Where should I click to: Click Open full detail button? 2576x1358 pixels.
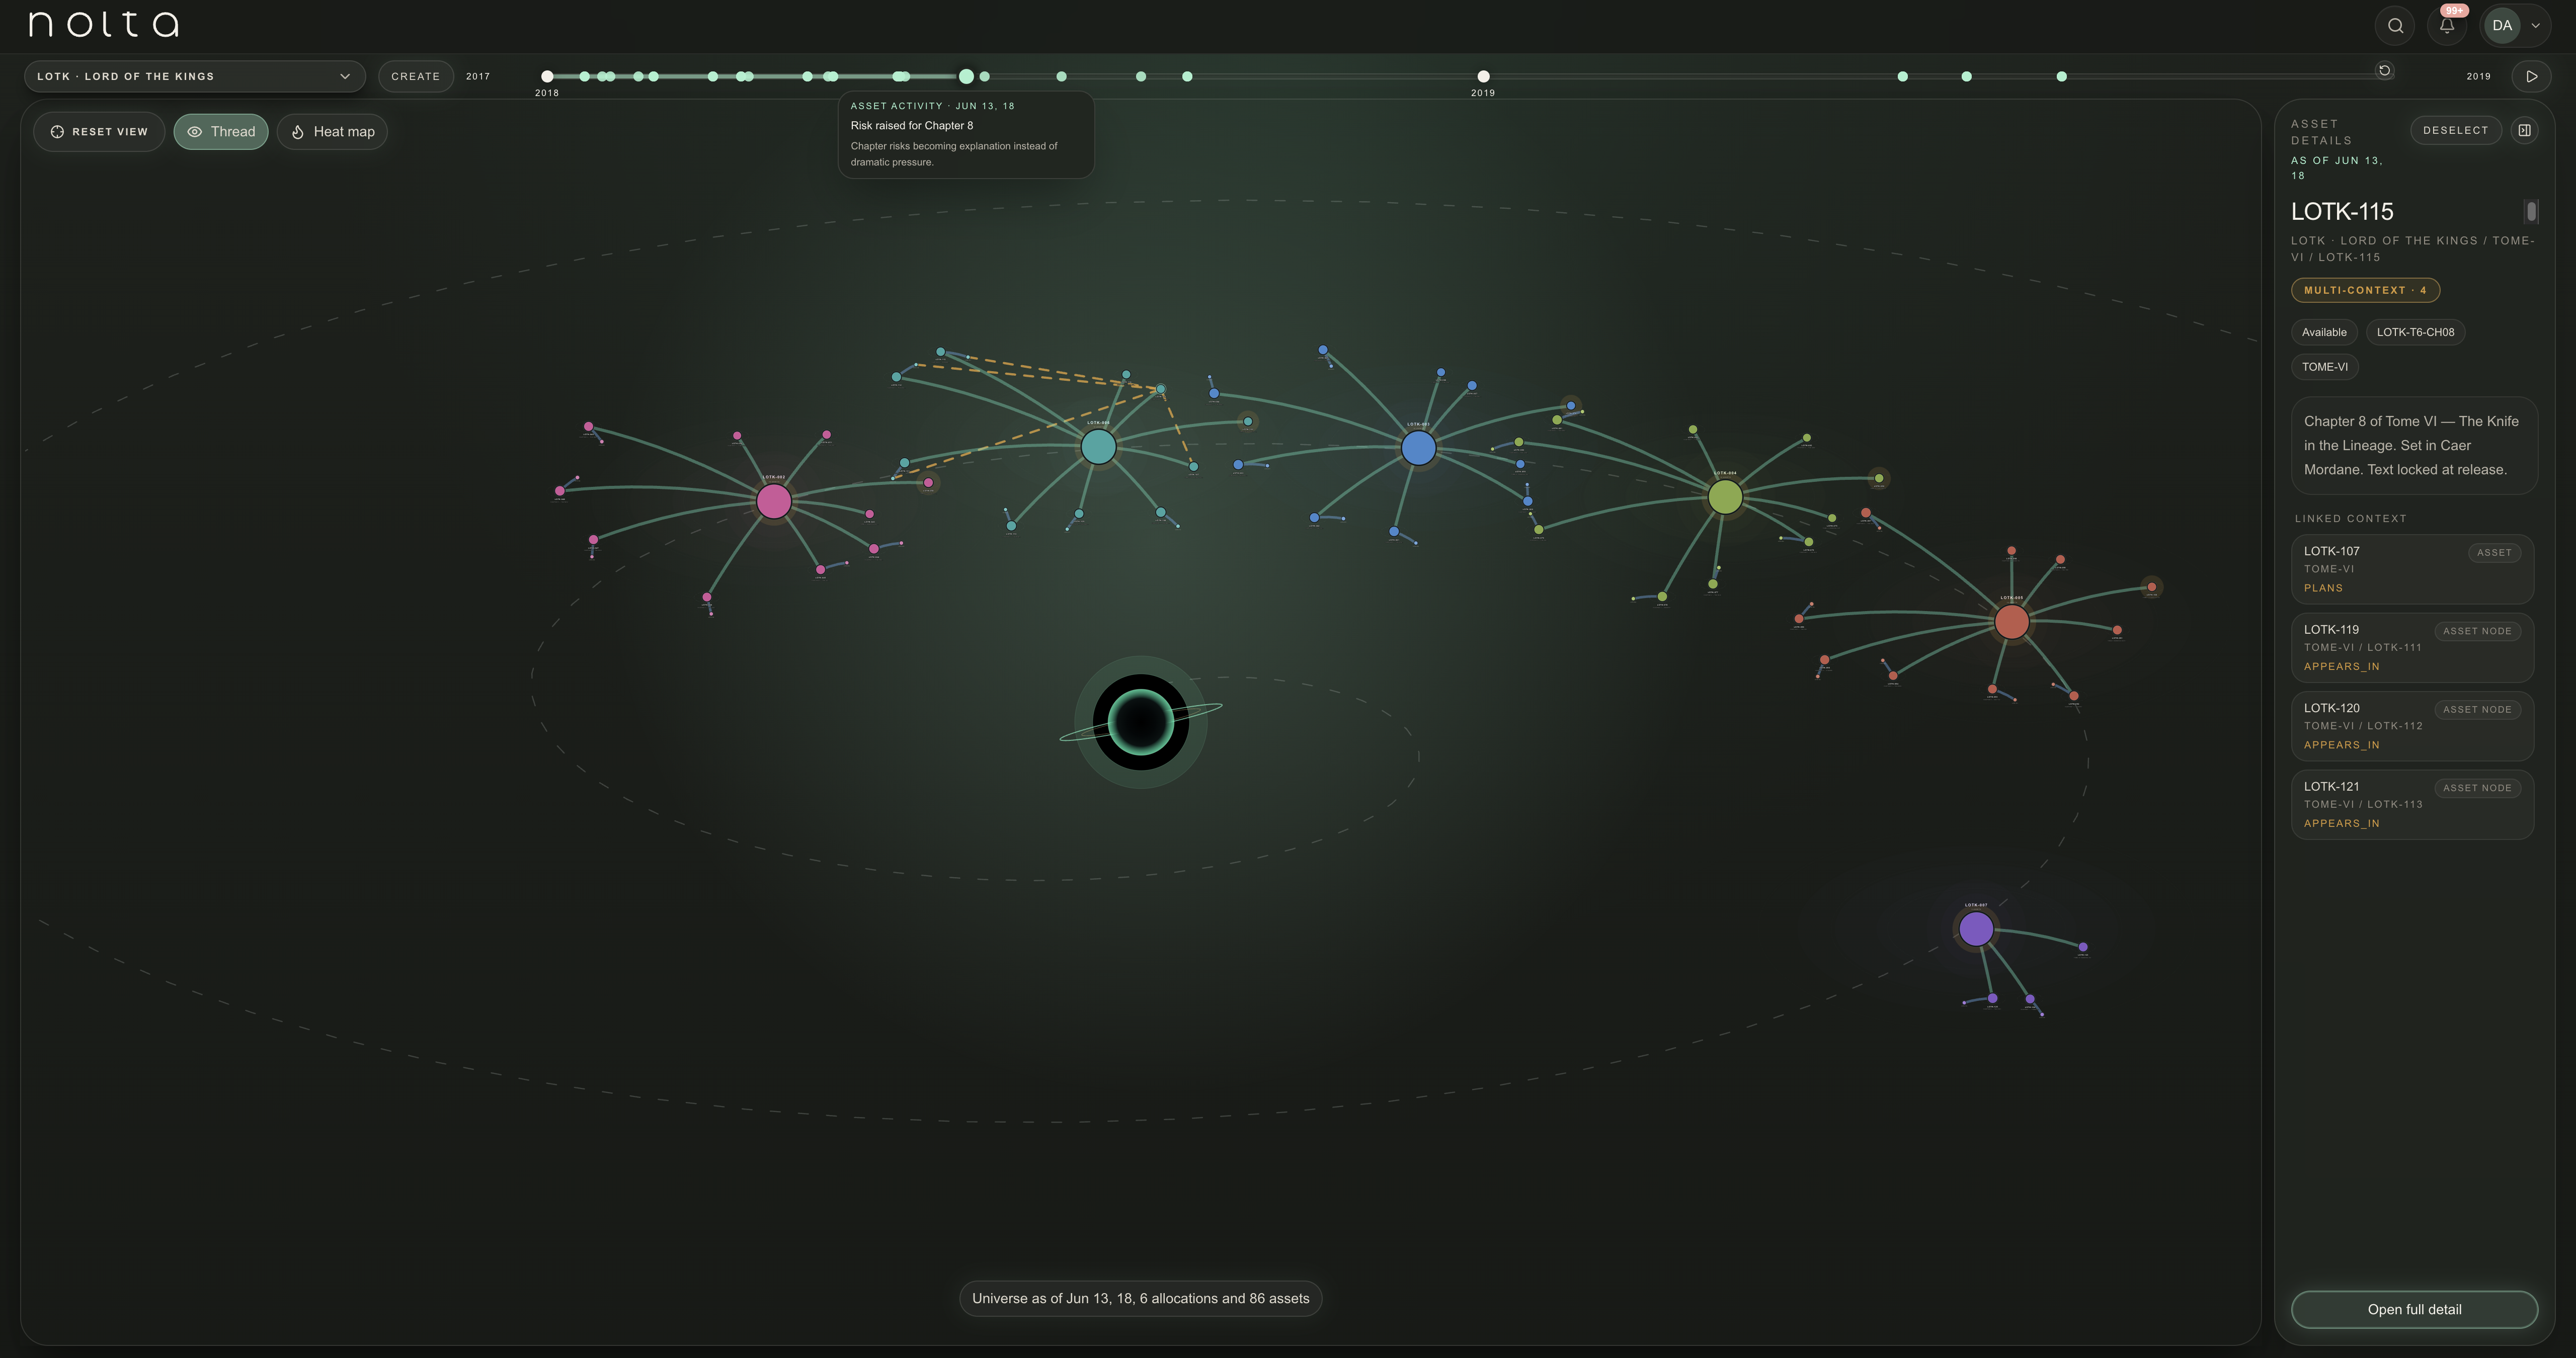[x=2414, y=1309]
